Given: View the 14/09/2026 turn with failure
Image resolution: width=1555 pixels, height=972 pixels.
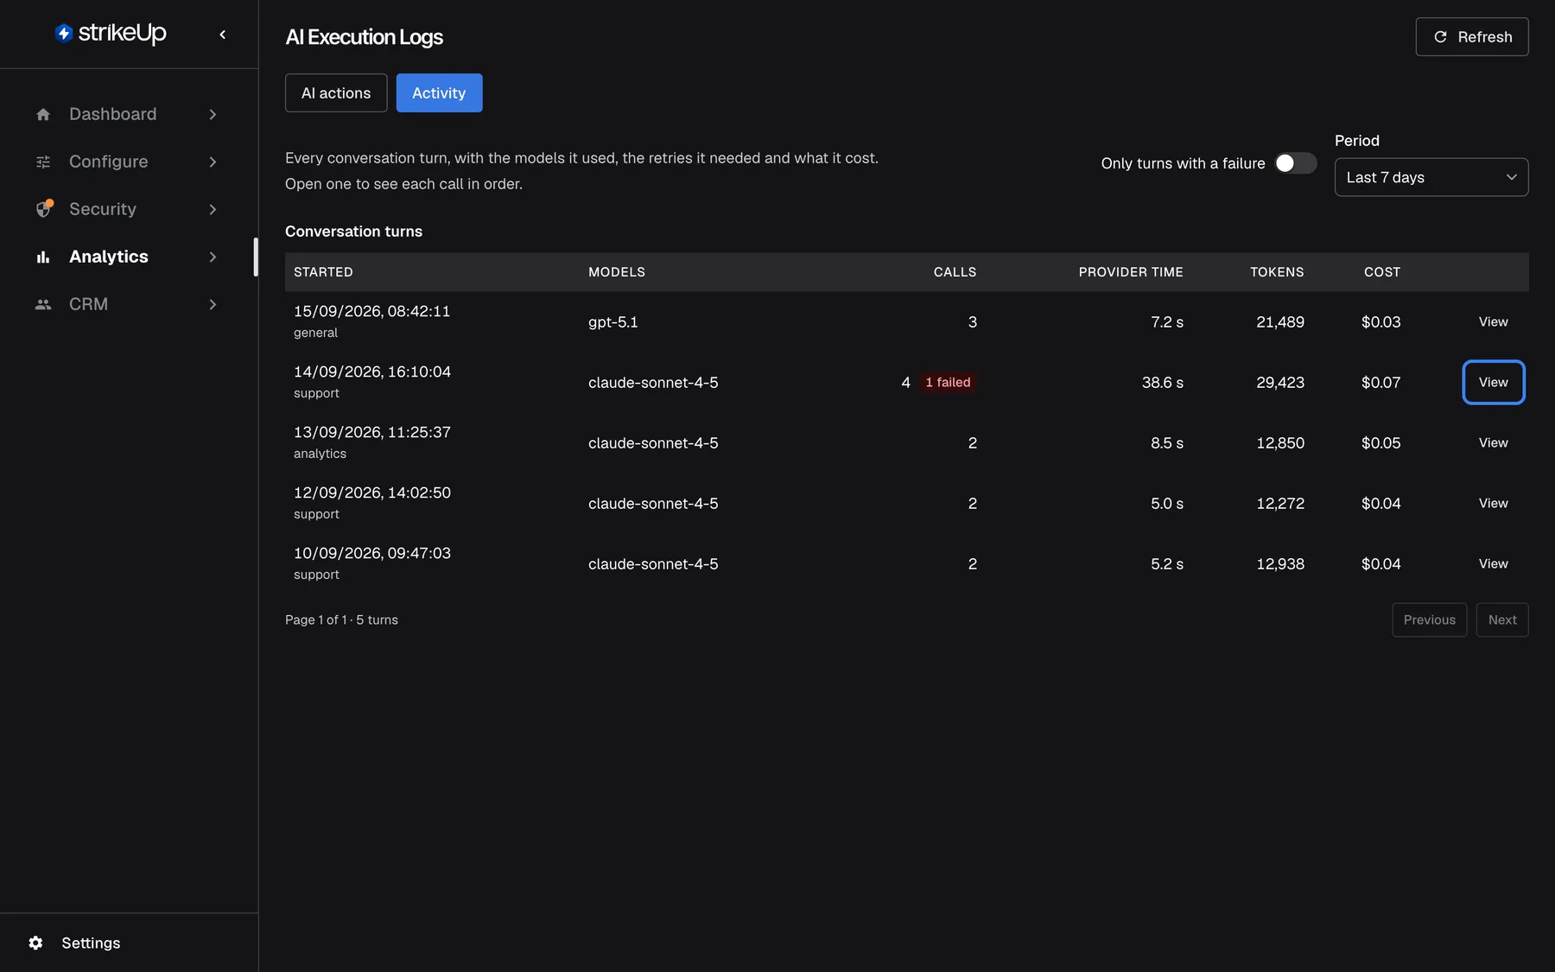Looking at the screenshot, I should pyautogui.click(x=1493, y=382).
